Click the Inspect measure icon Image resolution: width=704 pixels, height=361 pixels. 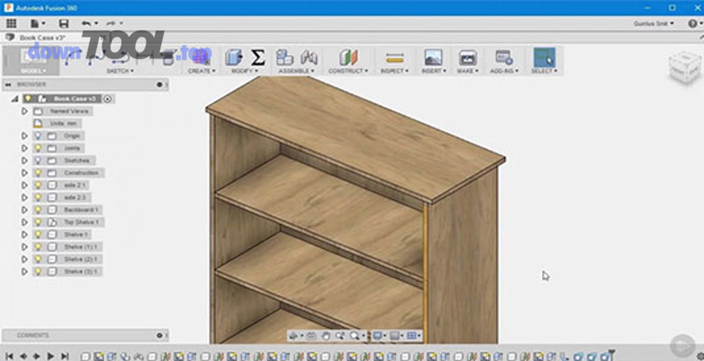395,58
